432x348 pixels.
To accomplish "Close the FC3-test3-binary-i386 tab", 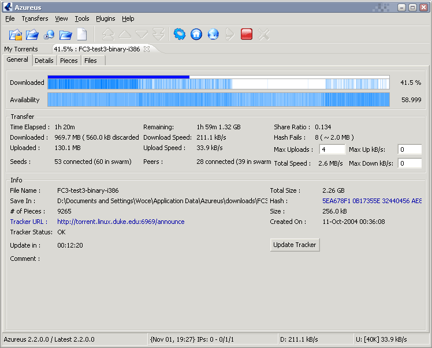I will click(147, 49).
